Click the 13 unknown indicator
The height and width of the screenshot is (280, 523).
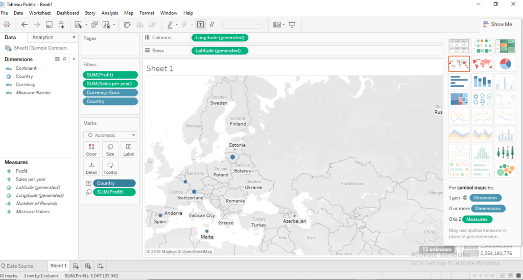(437, 249)
